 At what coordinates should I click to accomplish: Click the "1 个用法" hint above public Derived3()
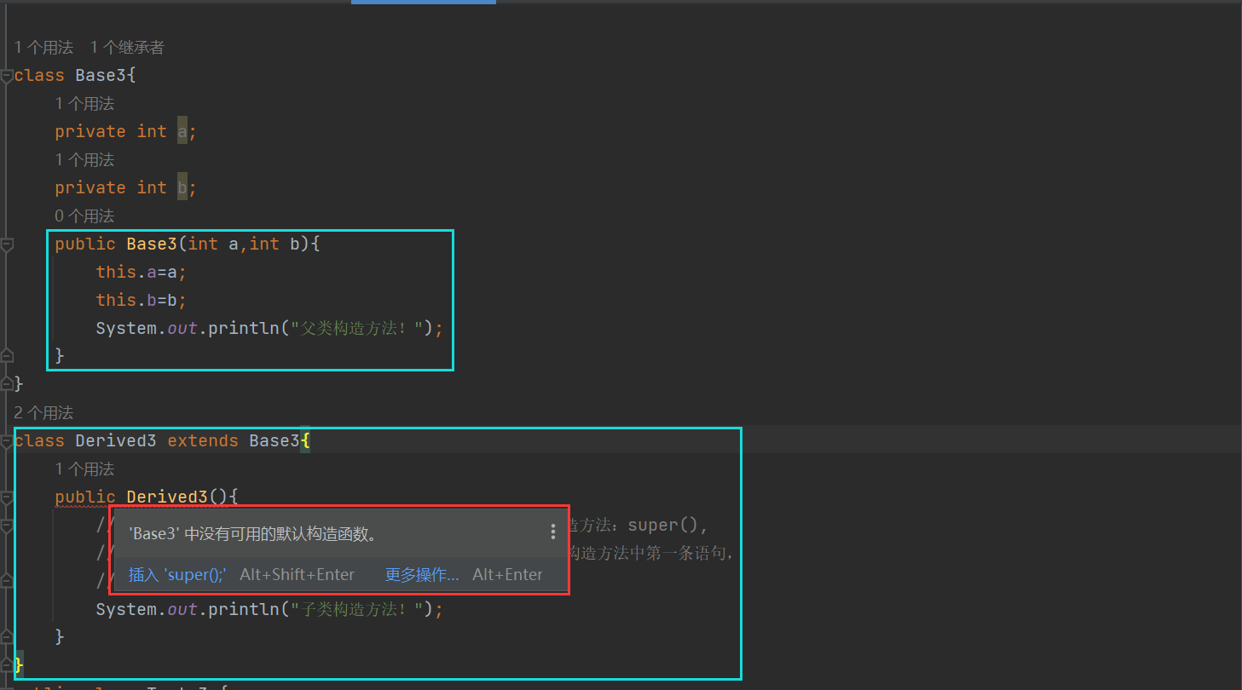click(x=84, y=469)
